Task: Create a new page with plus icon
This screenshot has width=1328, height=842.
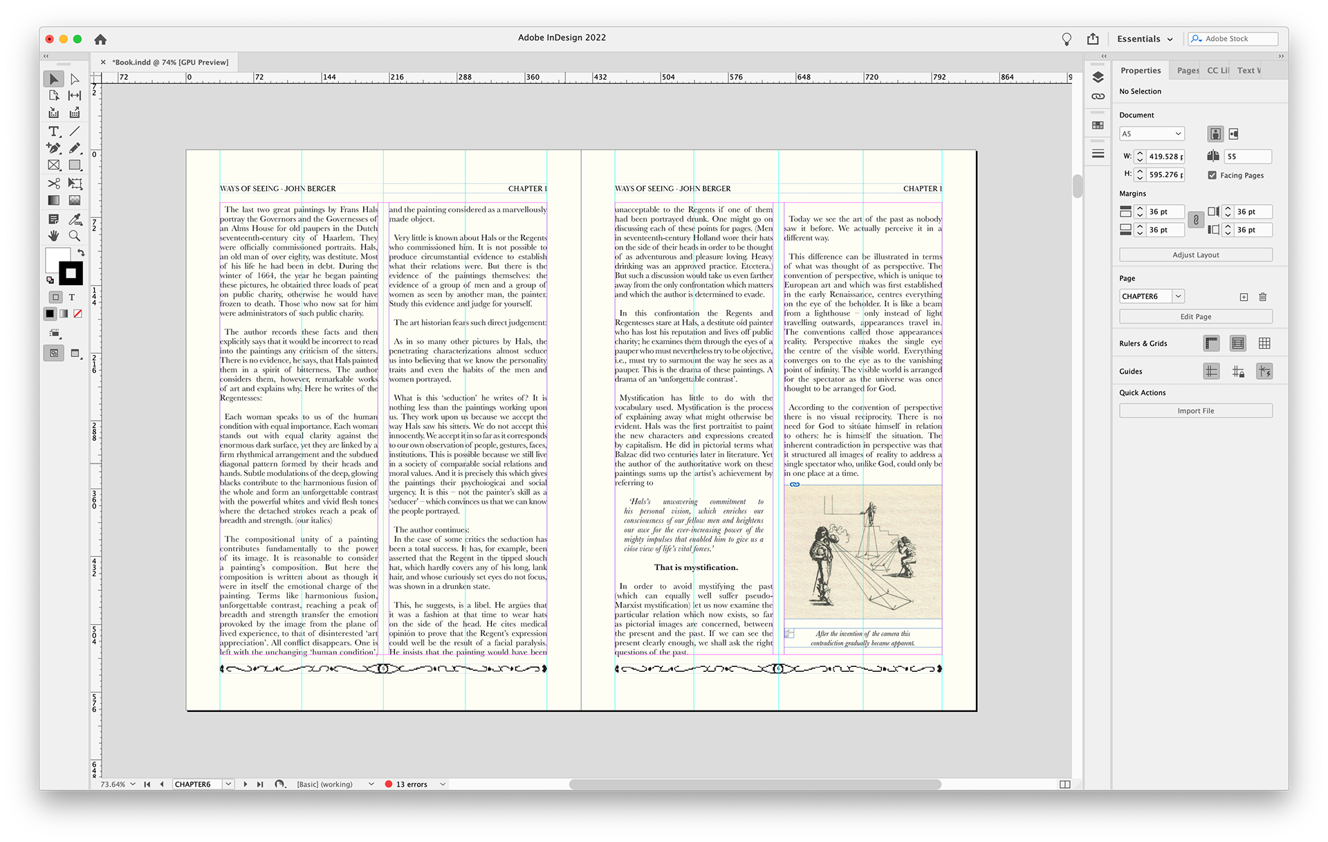Action: [1244, 297]
